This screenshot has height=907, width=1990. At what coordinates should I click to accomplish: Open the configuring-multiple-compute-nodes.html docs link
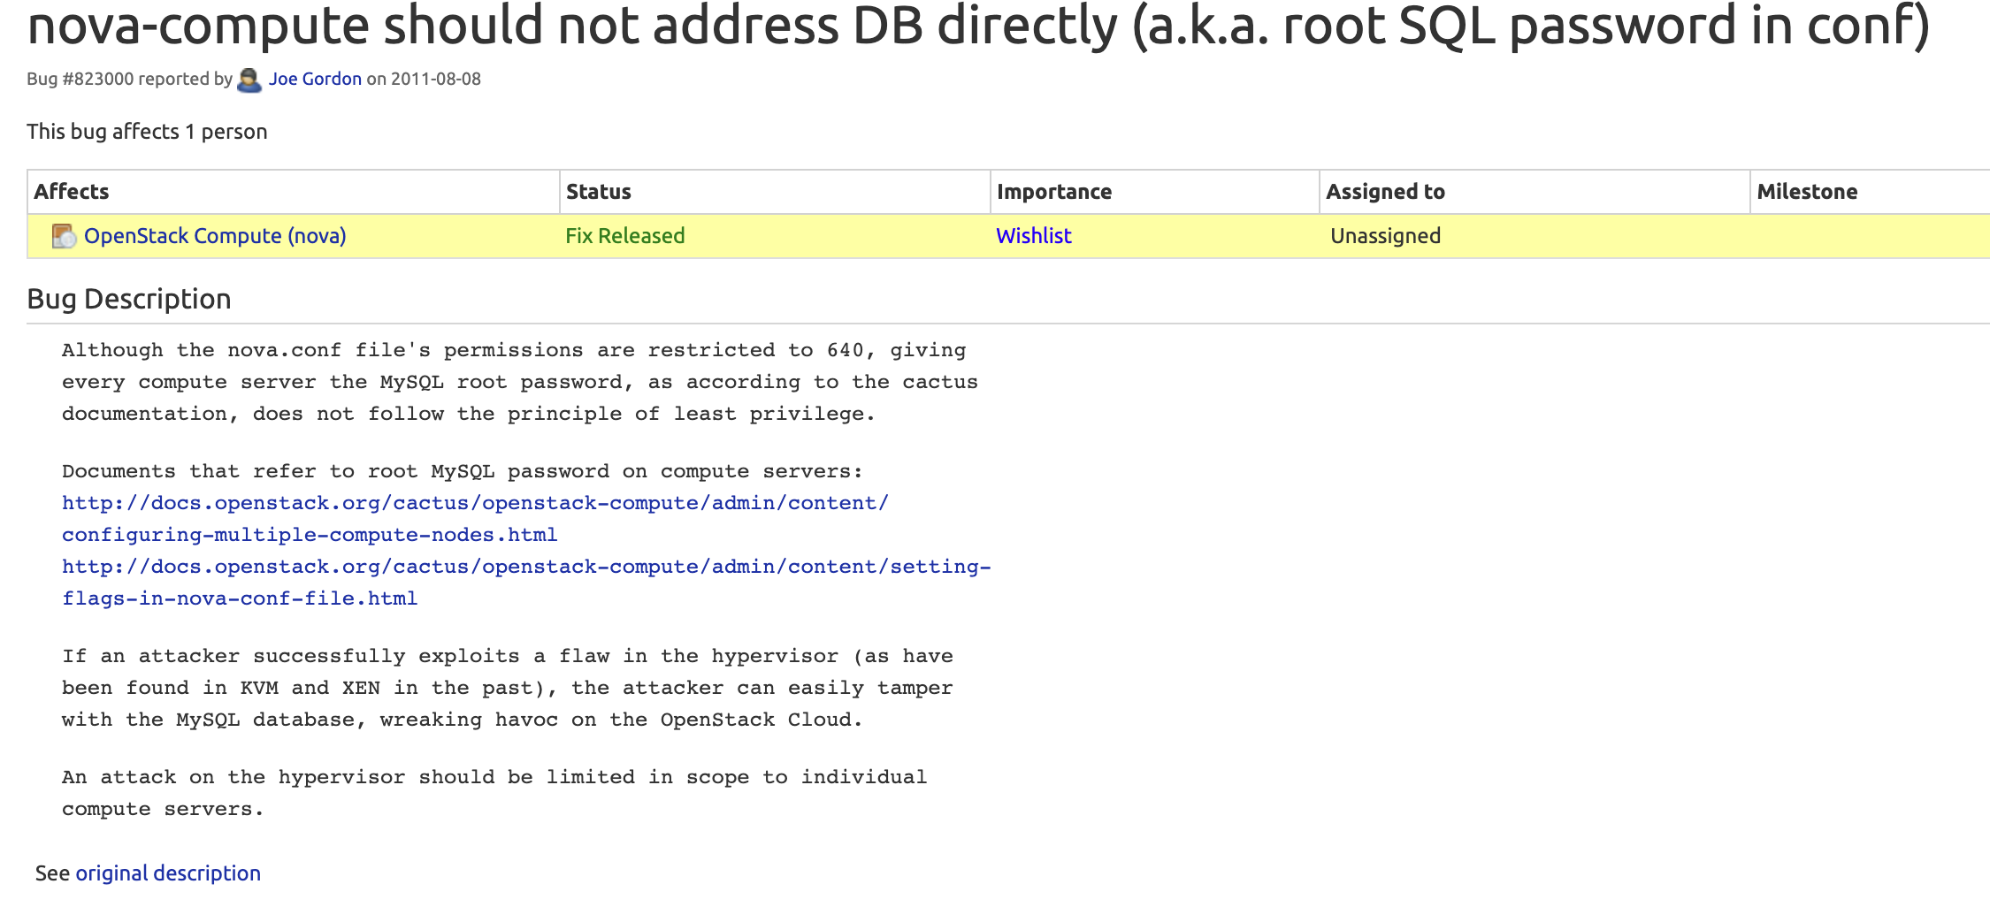(476, 519)
